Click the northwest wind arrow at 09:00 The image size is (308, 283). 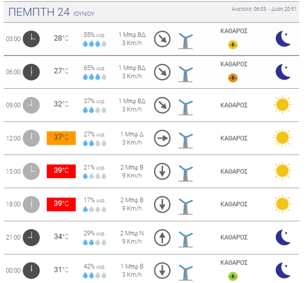pyautogui.click(x=162, y=105)
